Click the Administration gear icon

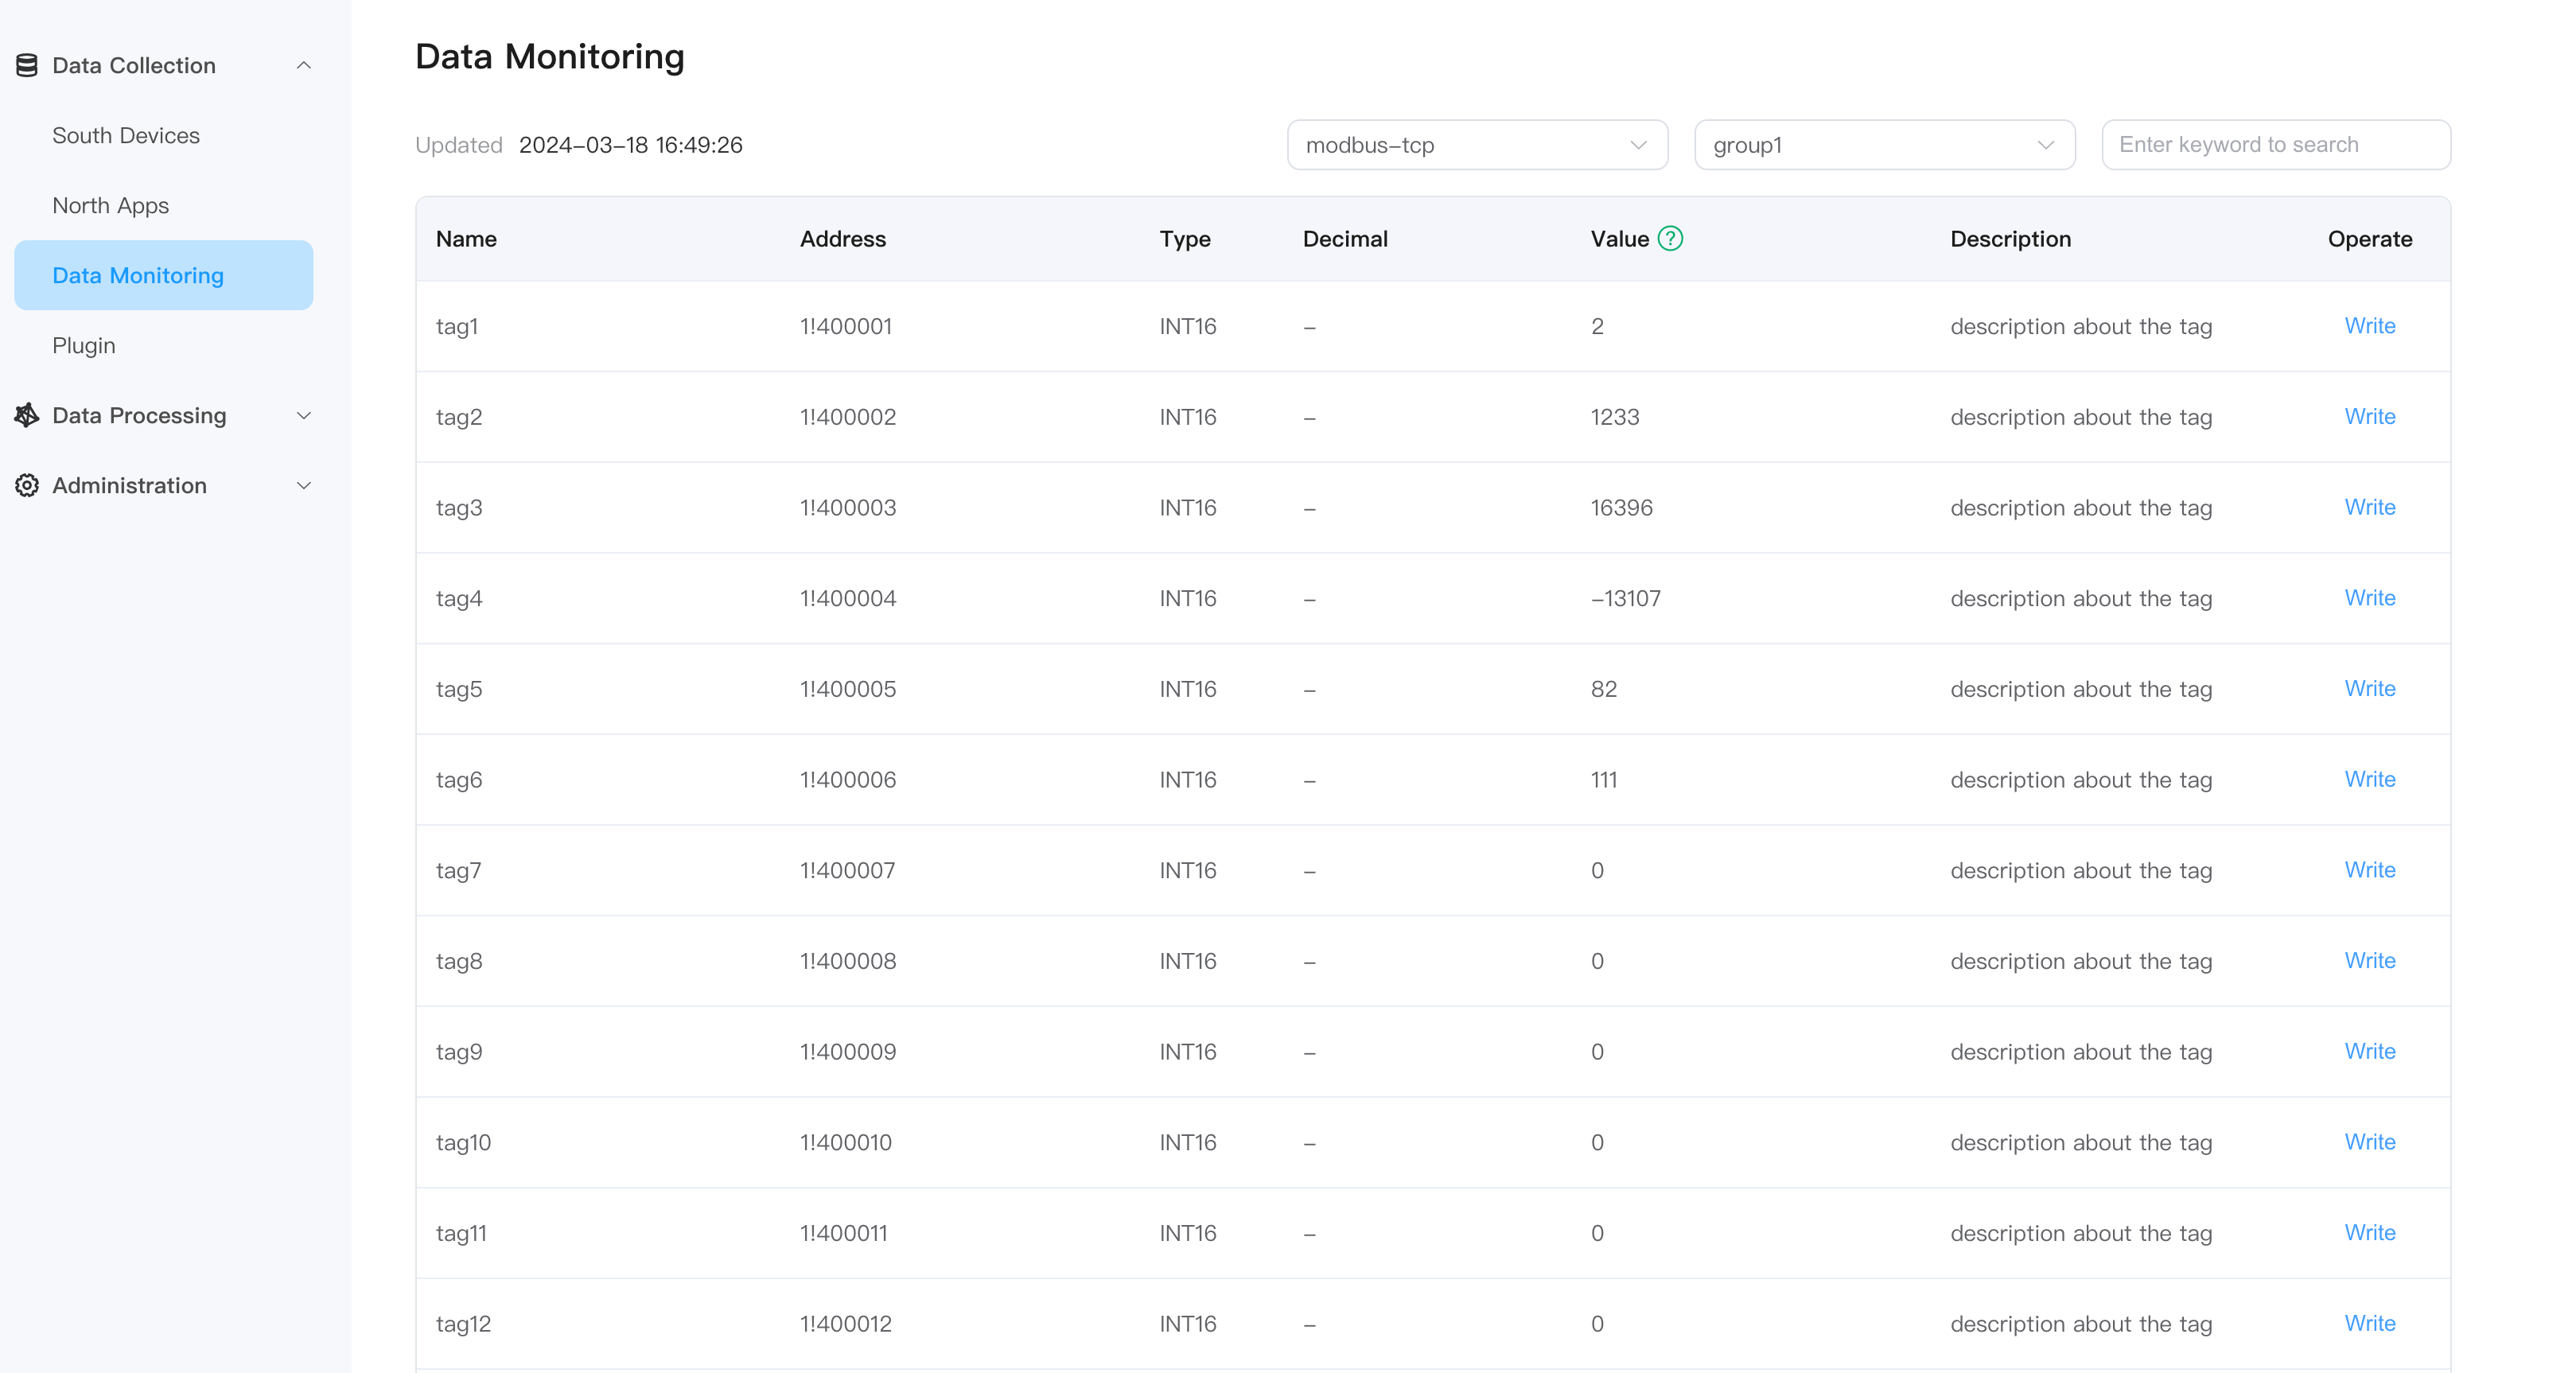point(27,485)
